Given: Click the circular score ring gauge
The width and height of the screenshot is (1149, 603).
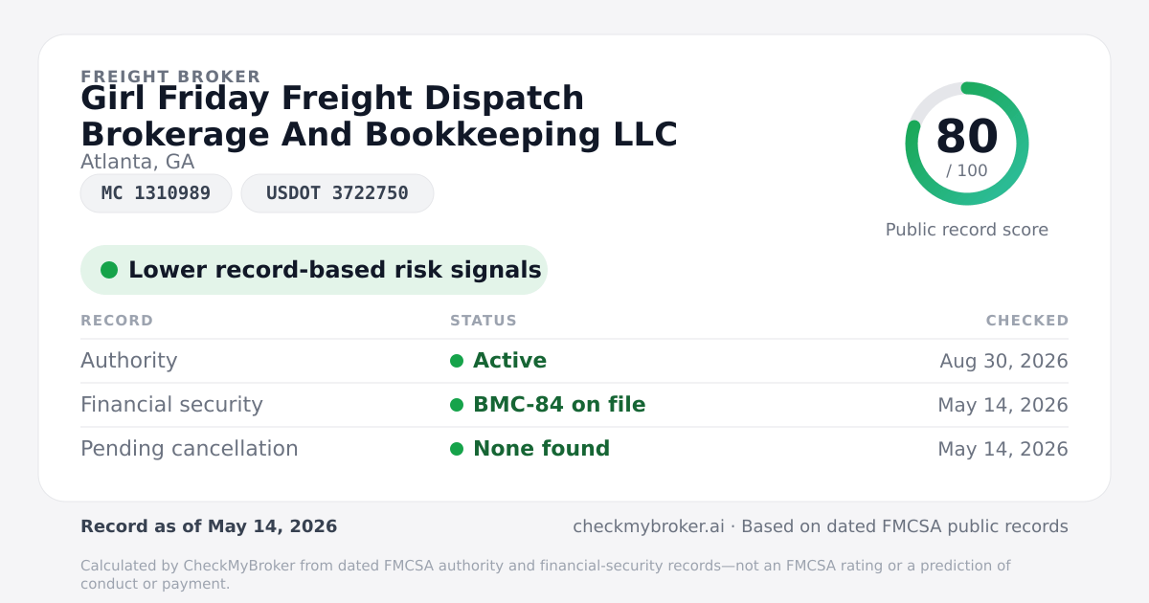Looking at the screenshot, I should coord(967,144).
